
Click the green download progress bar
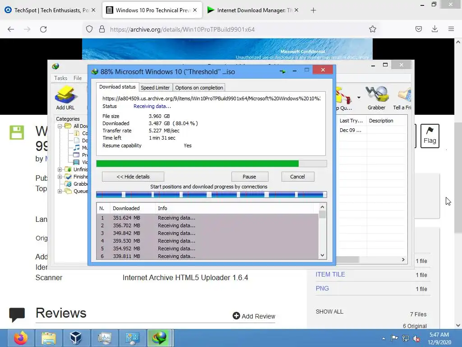[x=211, y=164]
